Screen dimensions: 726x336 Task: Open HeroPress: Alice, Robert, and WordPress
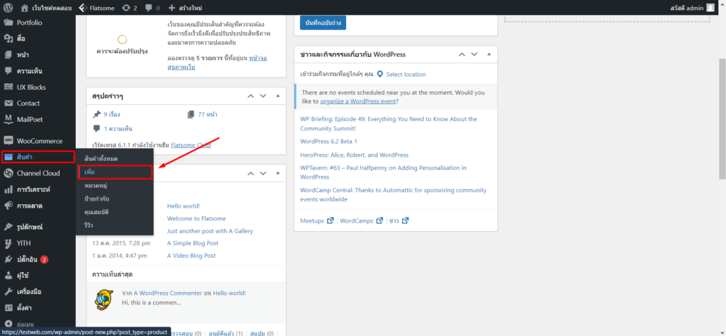354,155
